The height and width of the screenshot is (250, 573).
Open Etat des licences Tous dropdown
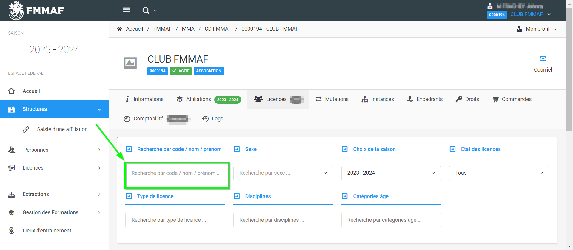(x=499, y=173)
